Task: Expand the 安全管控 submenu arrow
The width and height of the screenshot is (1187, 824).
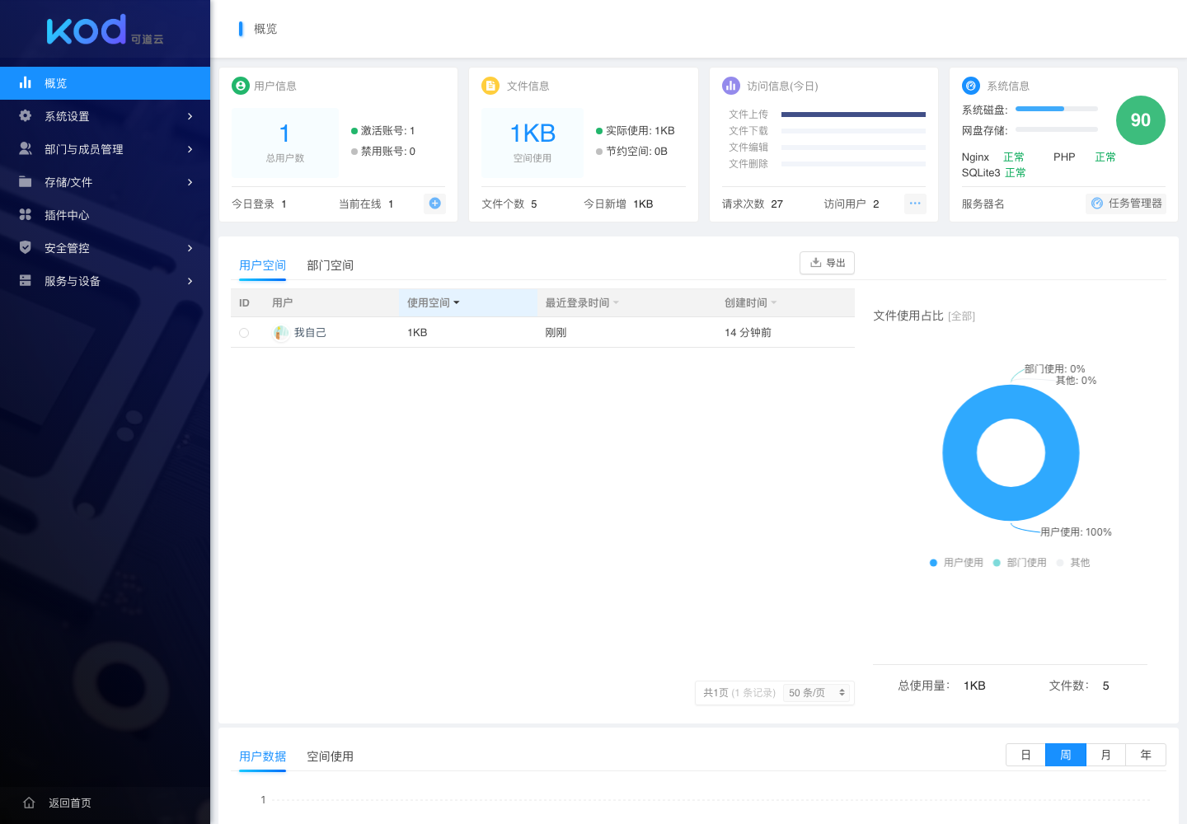Action: tap(190, 248)
